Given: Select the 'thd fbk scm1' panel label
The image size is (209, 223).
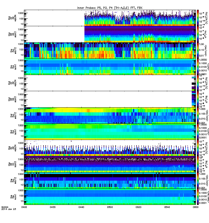Looking at the screenshot, I should (13, 132).
